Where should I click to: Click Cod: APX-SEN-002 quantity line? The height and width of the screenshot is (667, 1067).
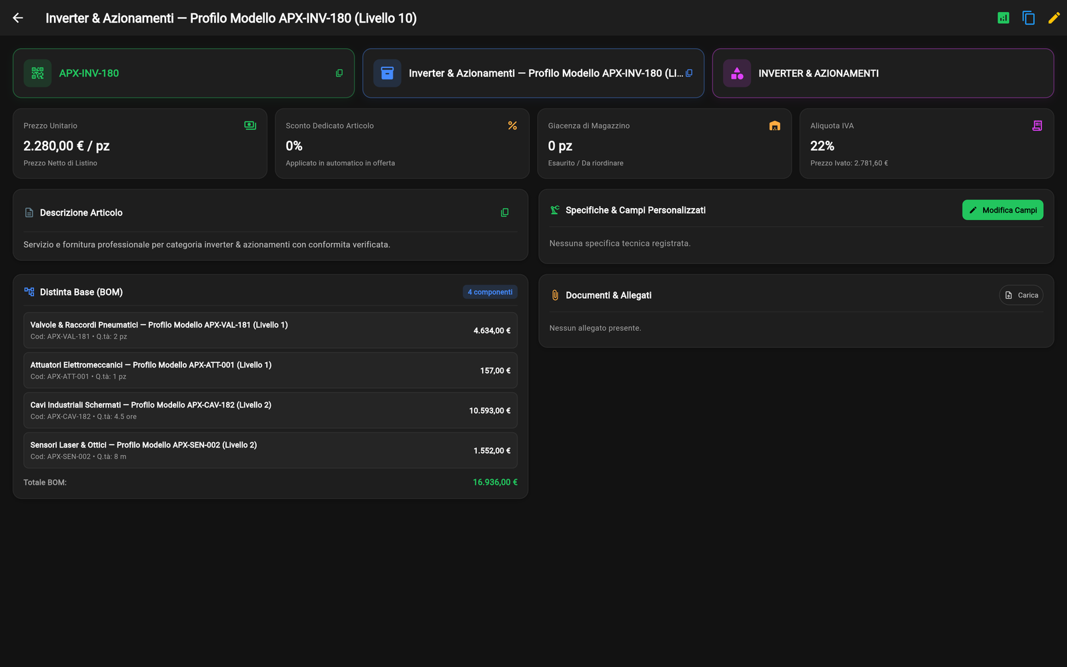pyautogui.click(x=78, y=457)
